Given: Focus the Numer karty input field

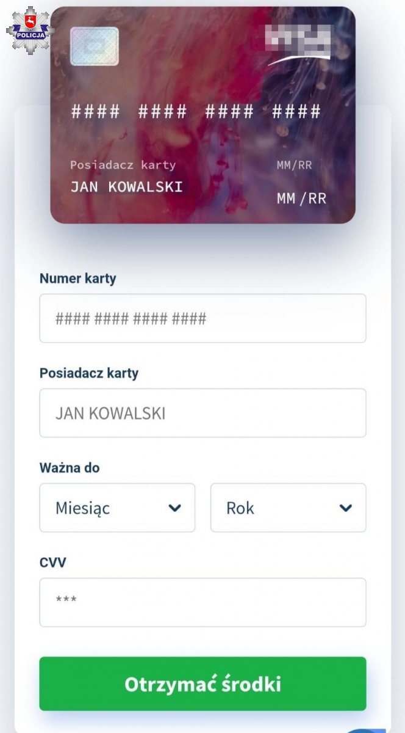Looking at the screenshot, I should click(202, 318).
